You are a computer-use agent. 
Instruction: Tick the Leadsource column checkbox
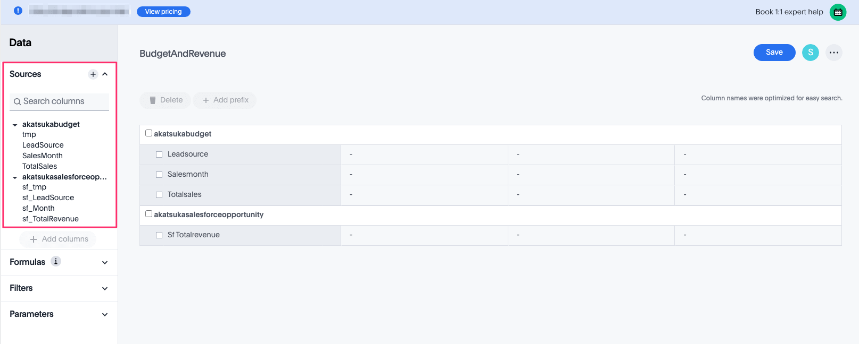[x=159, y=154]
